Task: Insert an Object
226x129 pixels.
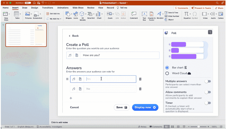Action: [169, 20]
